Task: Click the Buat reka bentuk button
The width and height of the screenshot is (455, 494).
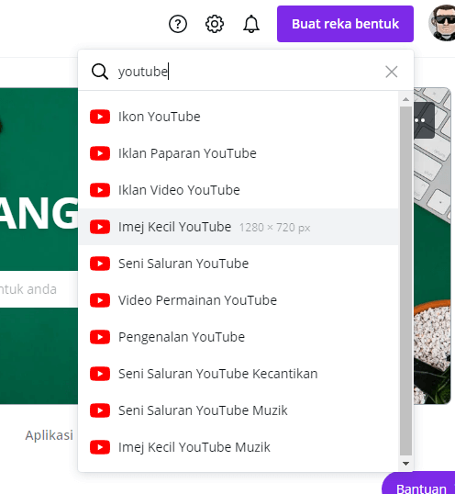Action: pos(345,24)
